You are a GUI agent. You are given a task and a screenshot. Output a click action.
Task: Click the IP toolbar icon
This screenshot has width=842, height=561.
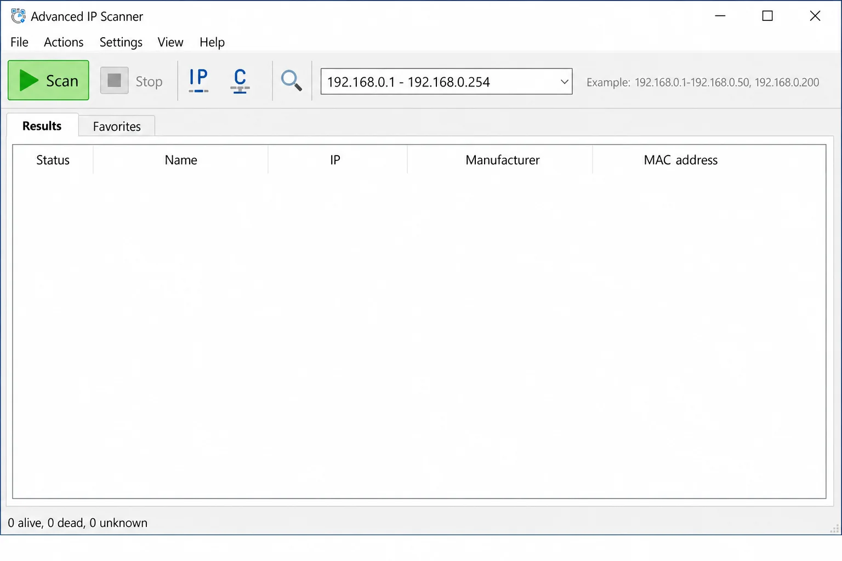coord(198,81)
